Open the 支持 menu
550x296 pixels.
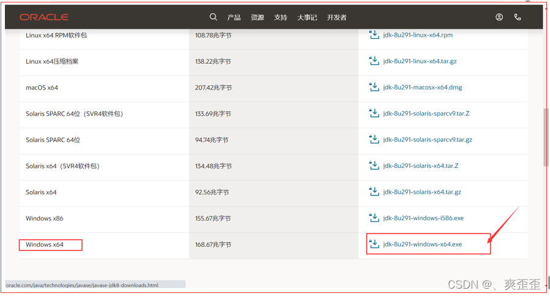(x=281, y=17)
